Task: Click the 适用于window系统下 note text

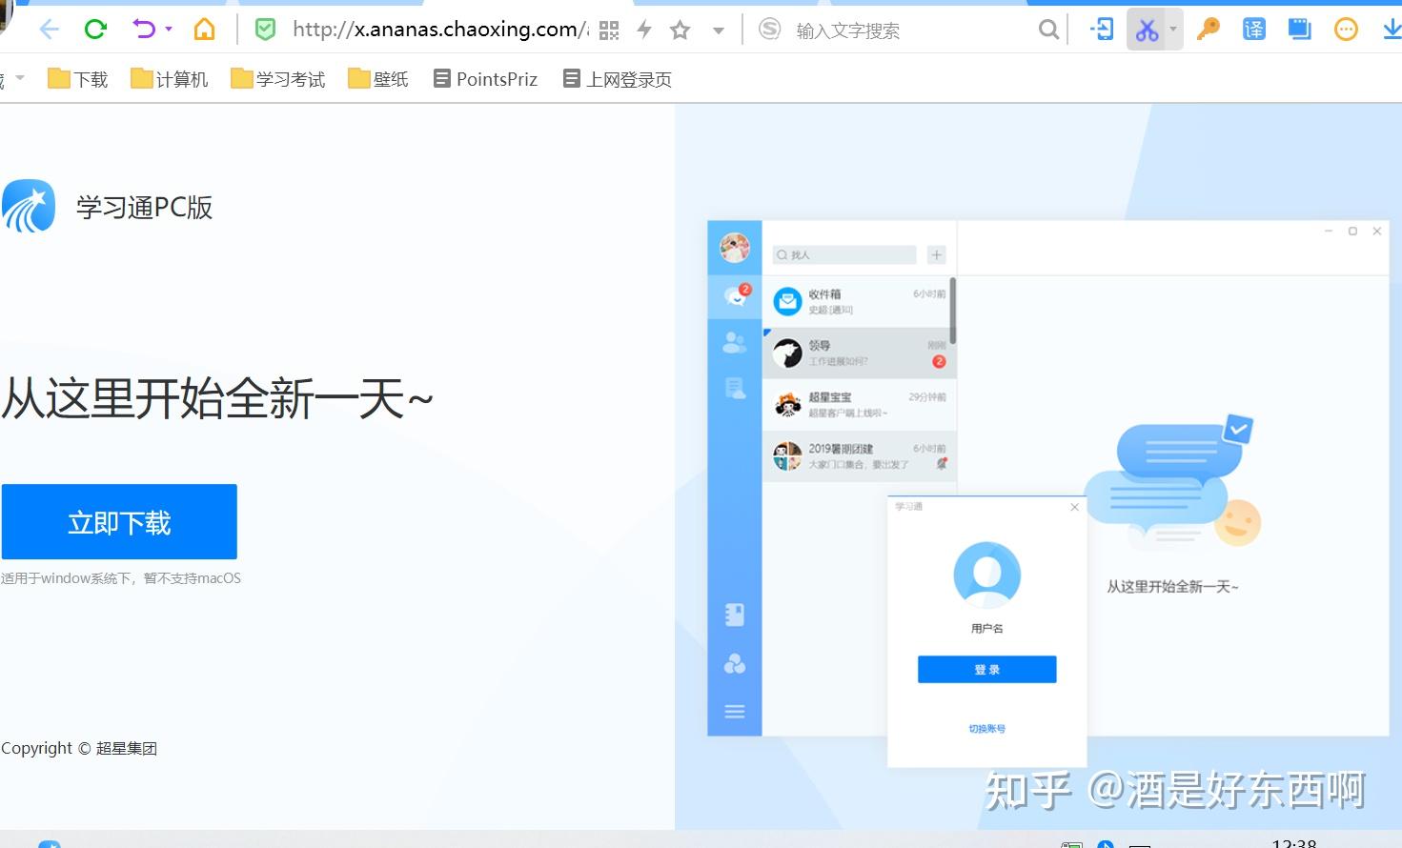Action: tap(121, 578)
